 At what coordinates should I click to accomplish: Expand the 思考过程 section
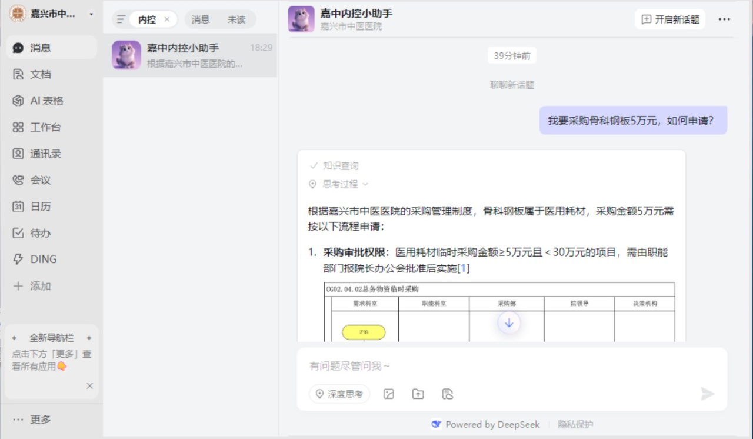339,184
